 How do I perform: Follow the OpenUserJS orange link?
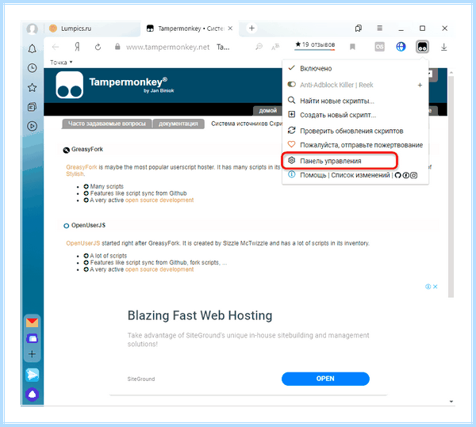pos(83,243)
